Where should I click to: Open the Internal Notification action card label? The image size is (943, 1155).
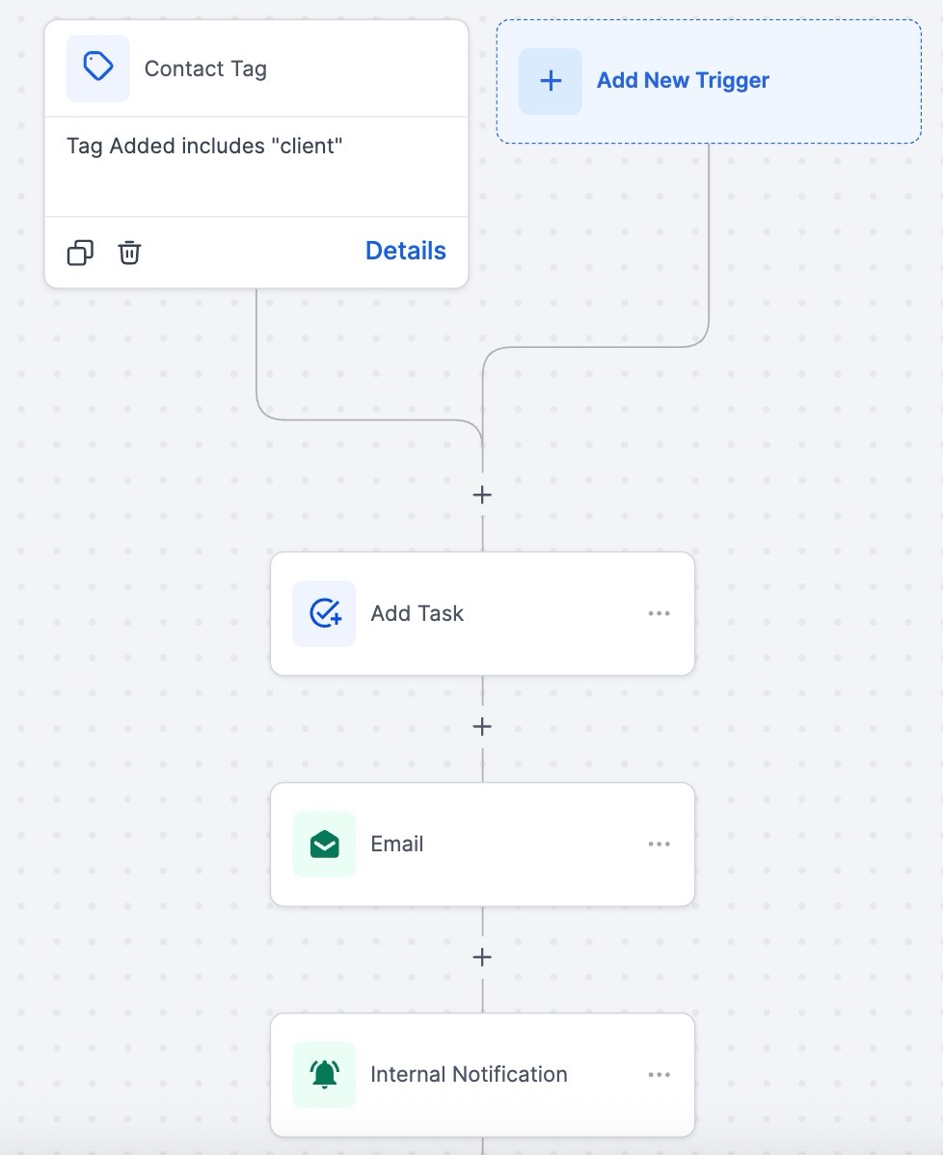click(469, 1075)
